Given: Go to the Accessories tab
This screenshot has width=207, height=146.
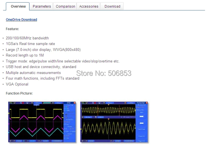Looking at the screenshot, I should 88,6.
